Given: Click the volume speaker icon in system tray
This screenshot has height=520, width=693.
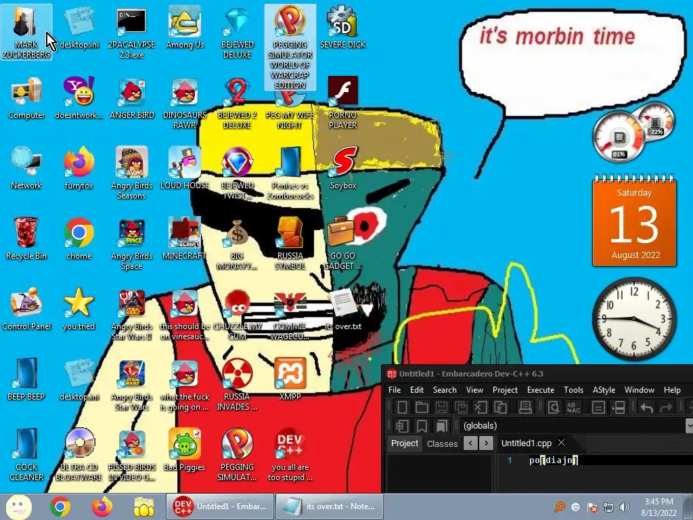Looking at the screenshot, I should click(x=624, y=507).
